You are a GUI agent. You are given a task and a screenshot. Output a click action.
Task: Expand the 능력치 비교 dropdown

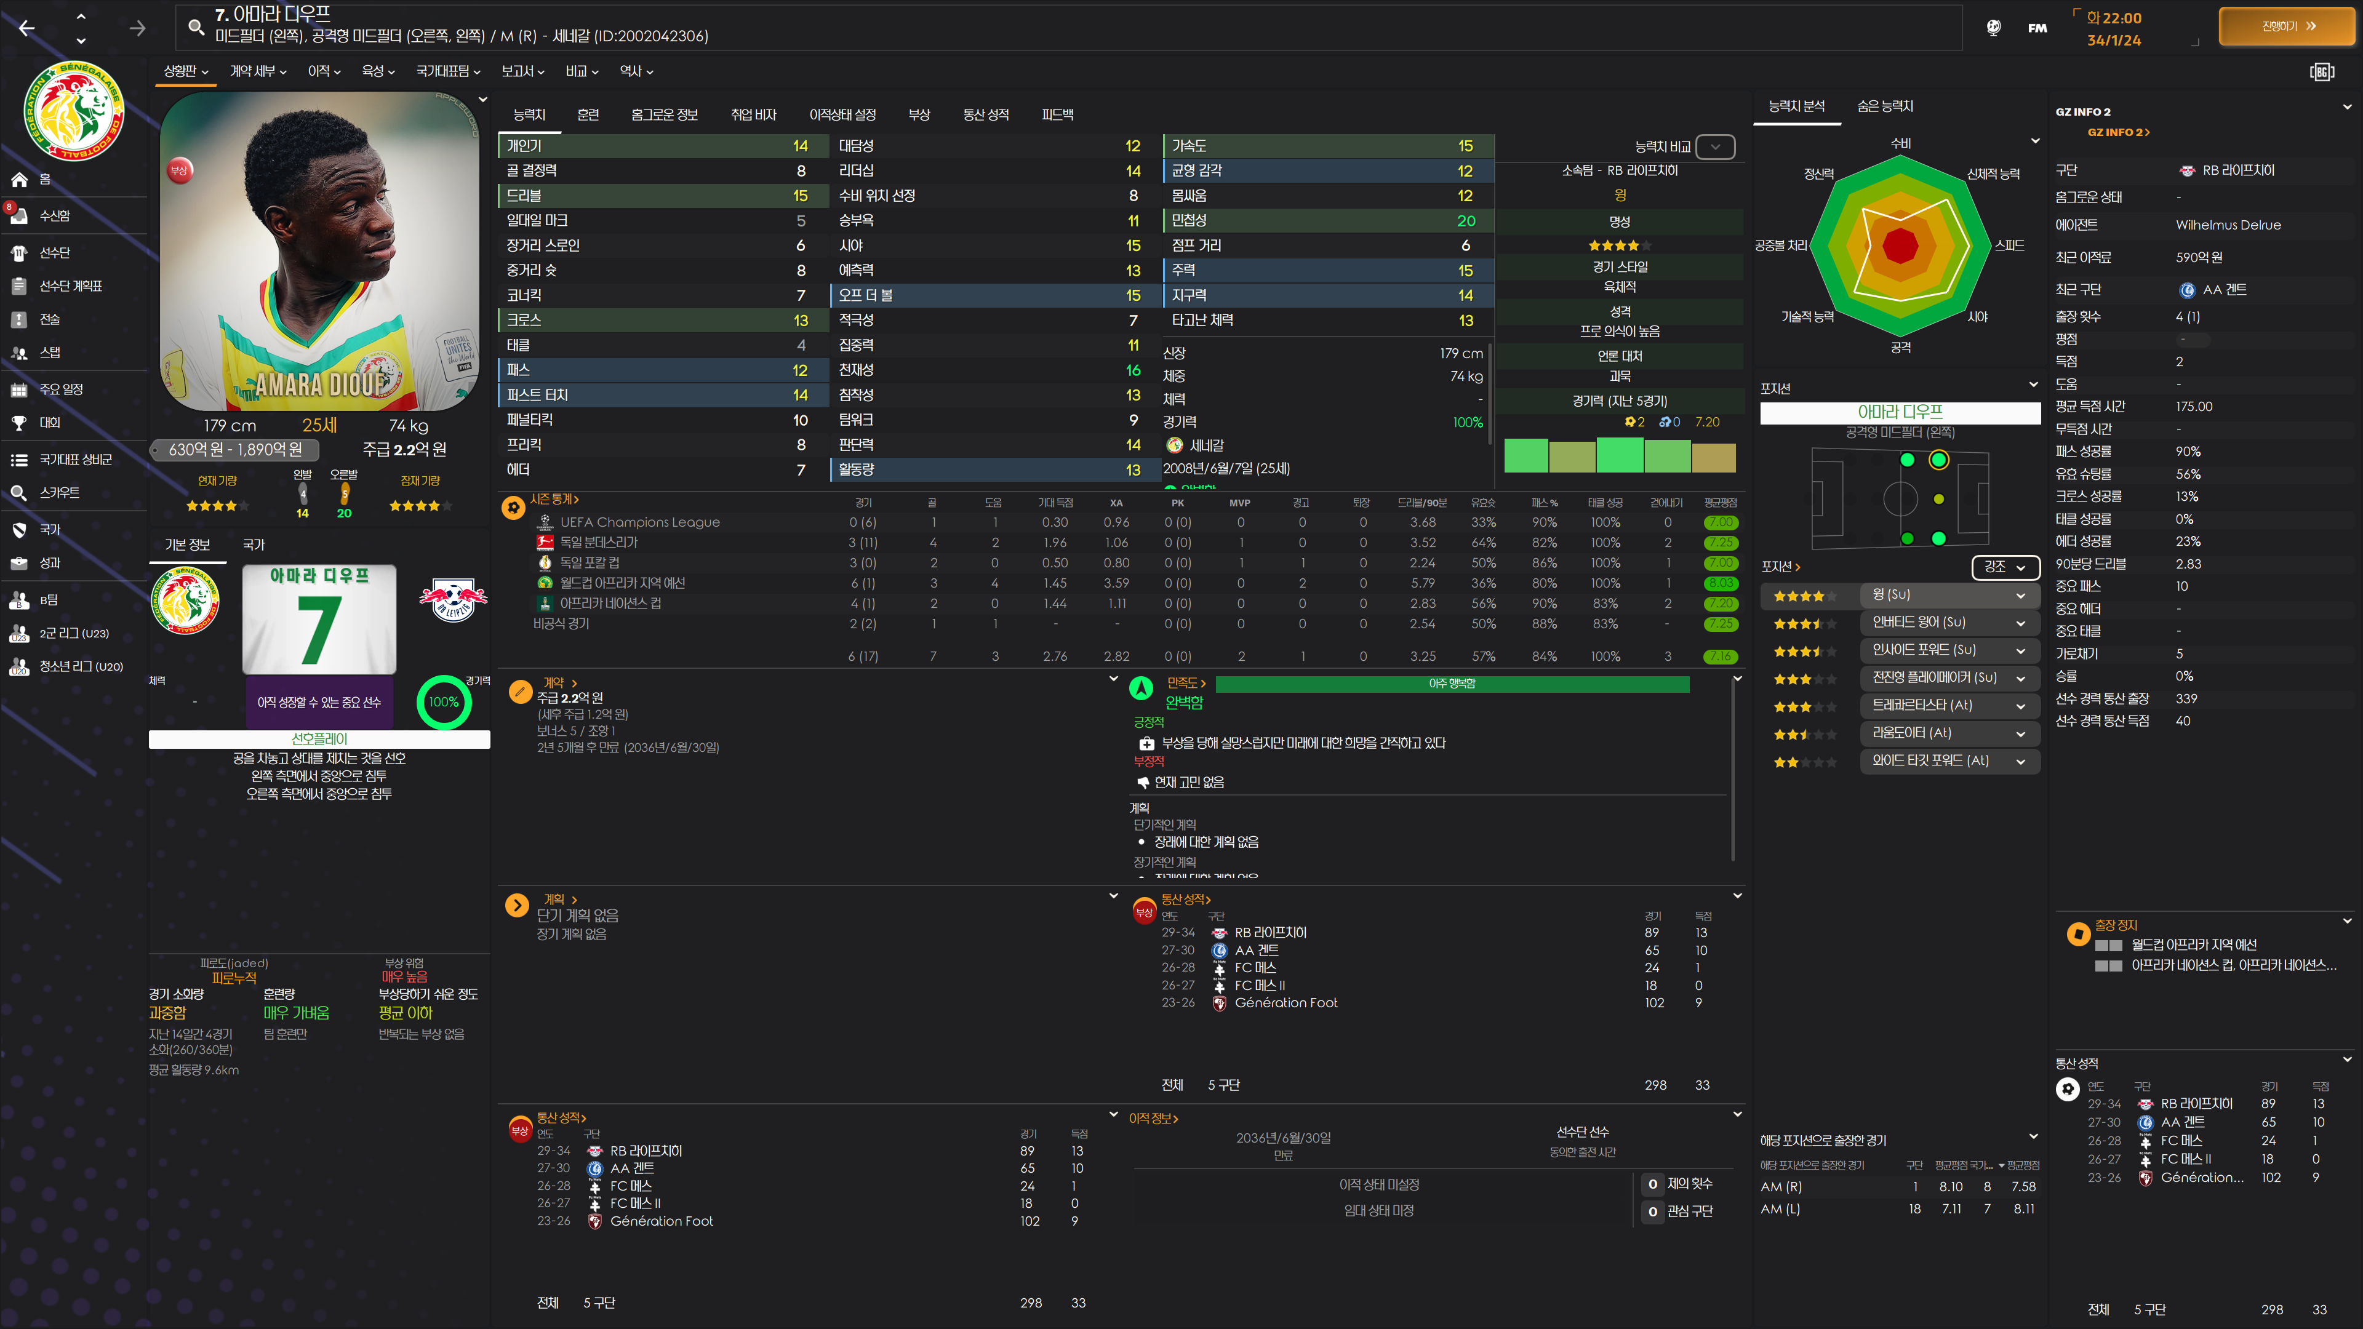(1714, 147)
